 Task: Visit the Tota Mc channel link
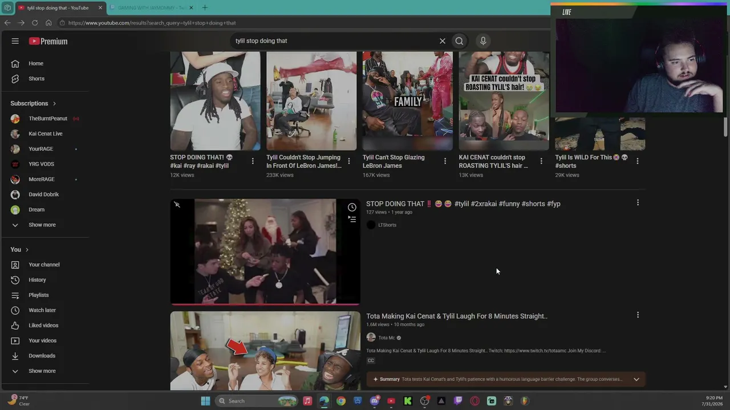(387, 338)
